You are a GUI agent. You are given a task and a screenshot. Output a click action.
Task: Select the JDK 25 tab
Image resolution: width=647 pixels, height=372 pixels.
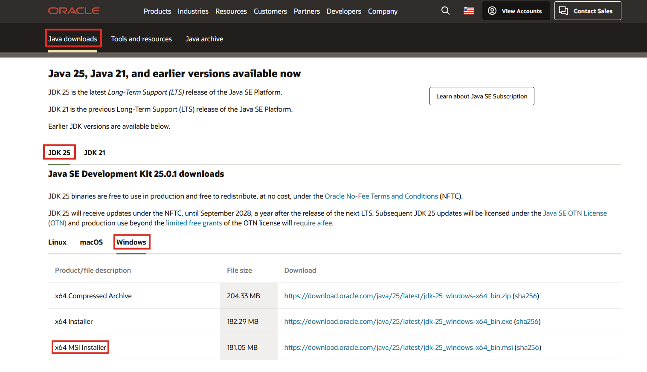pos(59,153)
